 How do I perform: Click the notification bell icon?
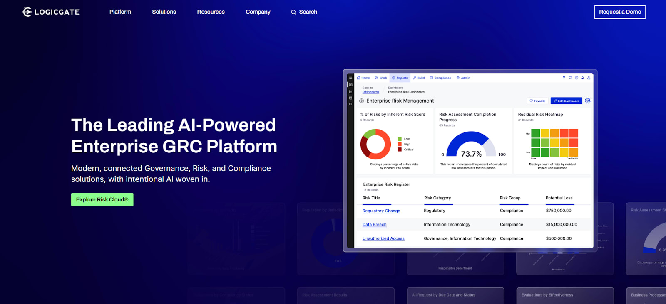[x=582, y=78]
